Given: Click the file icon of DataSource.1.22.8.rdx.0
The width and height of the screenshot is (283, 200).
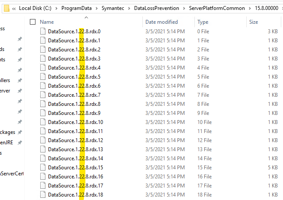Looking at the screenshot, I should [x=43, y=32].
